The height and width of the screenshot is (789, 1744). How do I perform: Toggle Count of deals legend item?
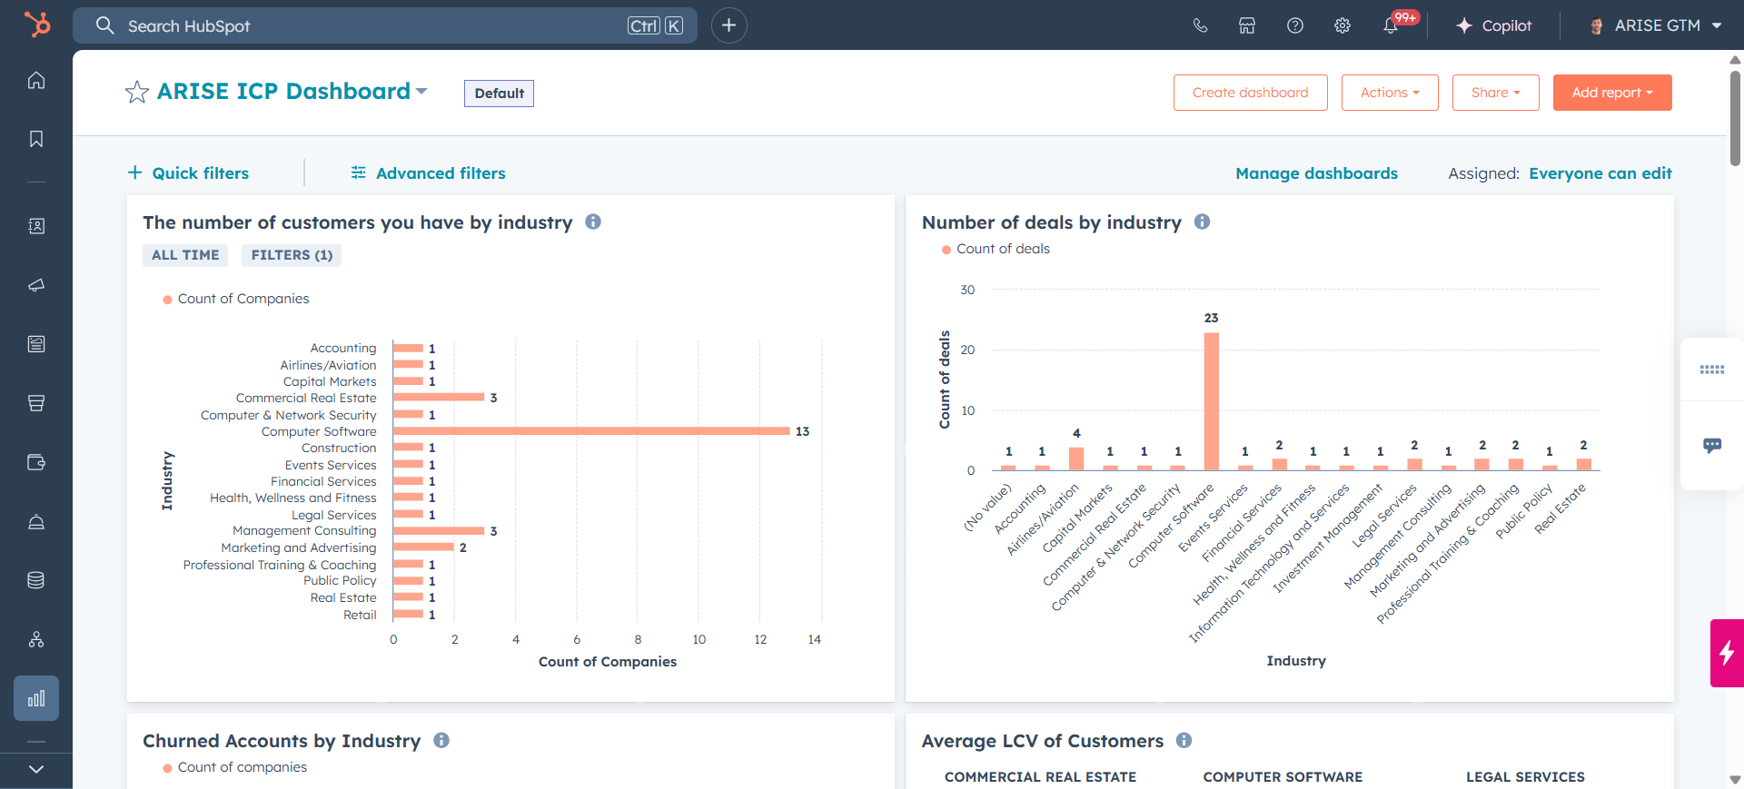point(996,249)
